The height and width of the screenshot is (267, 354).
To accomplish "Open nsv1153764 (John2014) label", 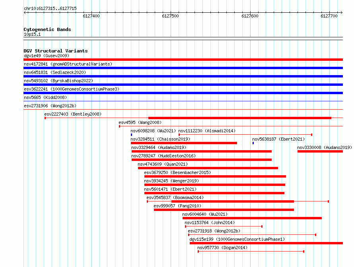I will 210,222.
